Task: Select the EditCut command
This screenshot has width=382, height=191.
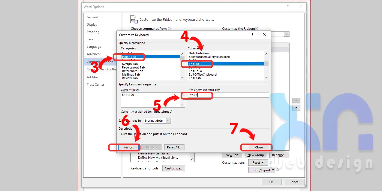Action: coord(226,64)
